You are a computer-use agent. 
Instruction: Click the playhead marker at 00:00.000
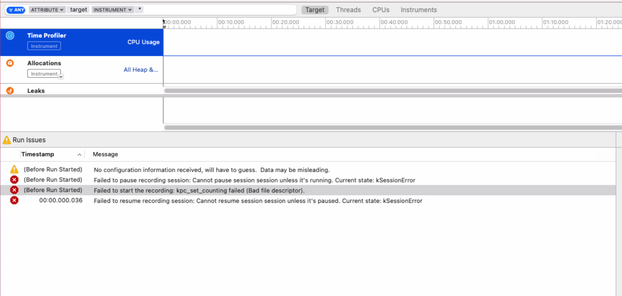pyautogui.click(x=164, y=24)
